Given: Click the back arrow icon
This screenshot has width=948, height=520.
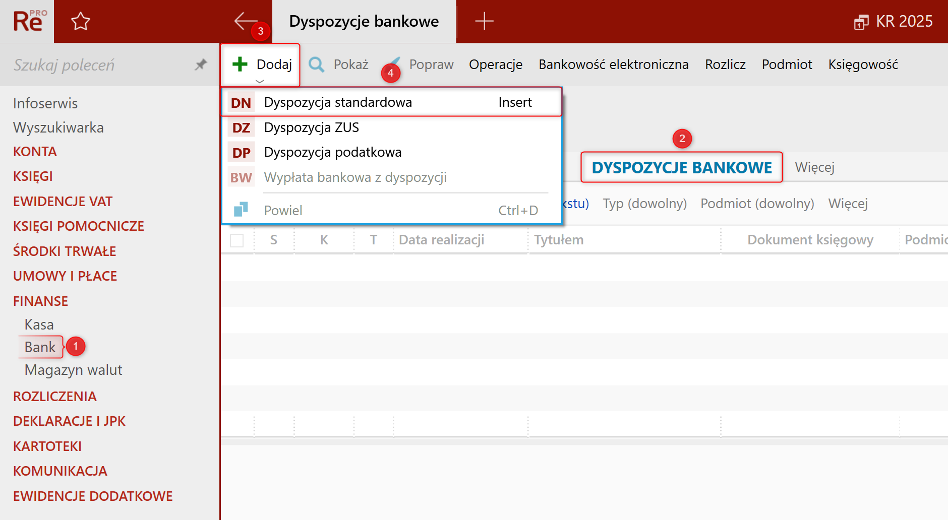Looking at the screenshot, I should pyautogui.click(x=246, y=21).
